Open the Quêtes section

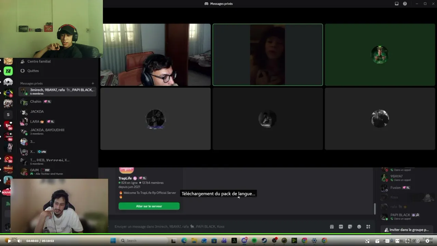click(x=58, y=71)
